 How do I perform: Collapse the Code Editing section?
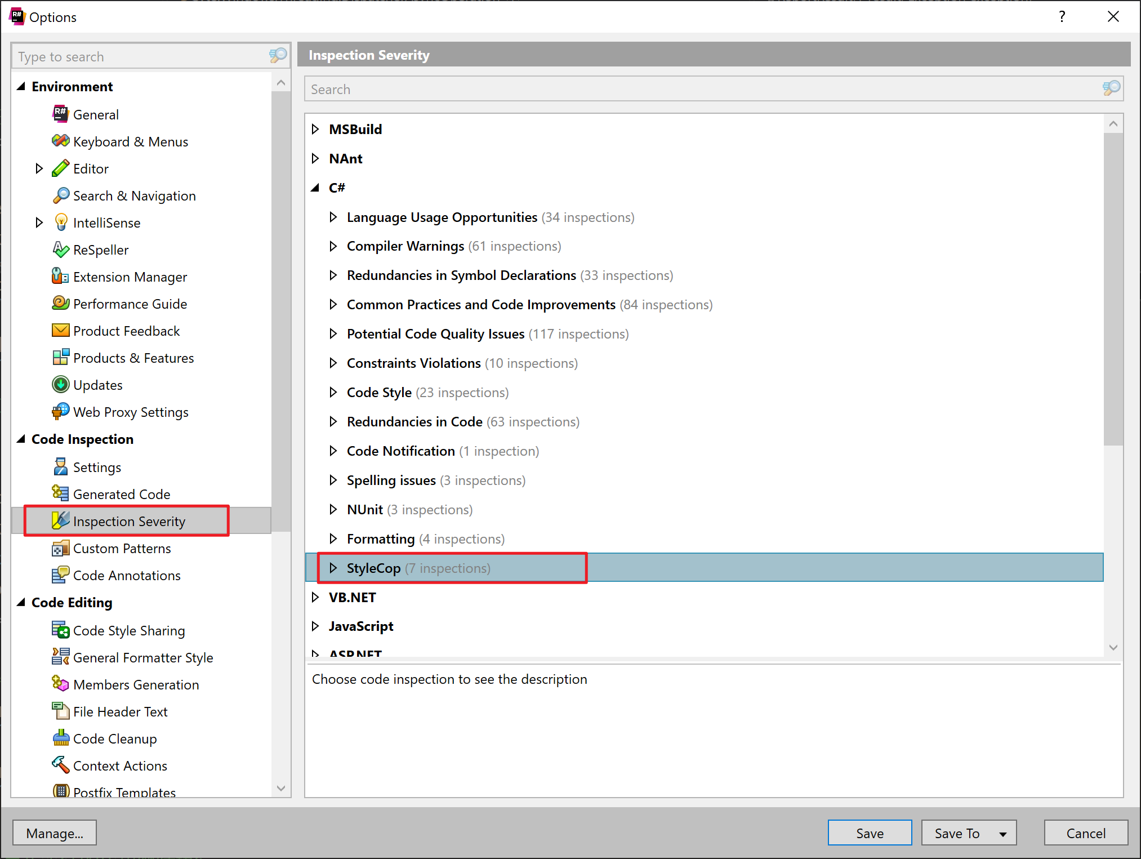[21, 602]
